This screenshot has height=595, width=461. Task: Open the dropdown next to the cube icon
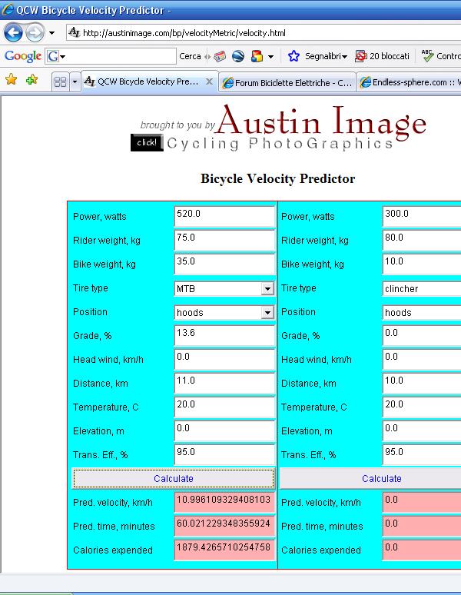click(270, 57)
